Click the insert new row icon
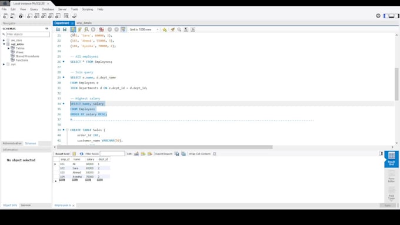This screenshot has height=225, width=400. coord(143,154)
